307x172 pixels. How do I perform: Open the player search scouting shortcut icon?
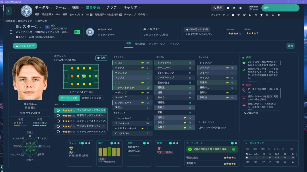coord(250,15)
